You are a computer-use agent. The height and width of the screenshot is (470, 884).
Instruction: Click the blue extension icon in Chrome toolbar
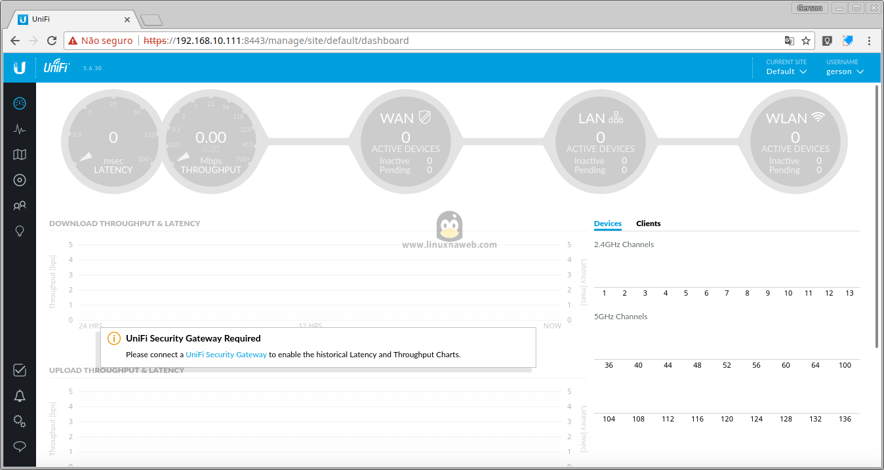click(848, 41)
